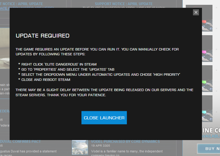
Task: Click 'Close and reboot Steam' instruction line
Action: pyautogui.click(x=44, y=80)
